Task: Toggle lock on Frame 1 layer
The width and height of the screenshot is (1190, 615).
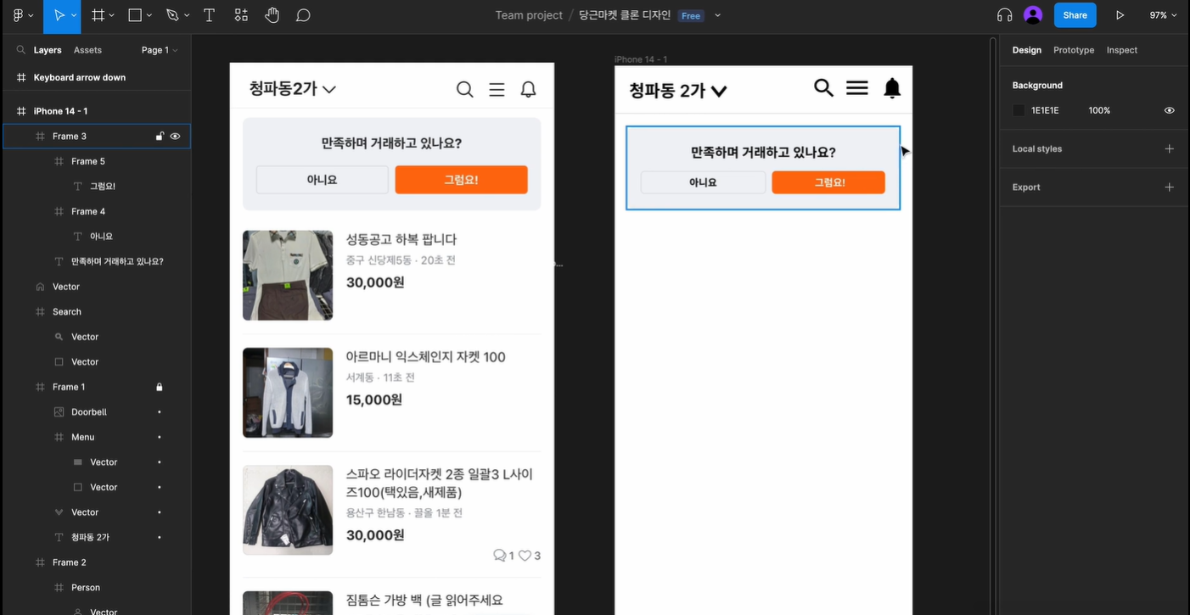Action: (159, 387)
